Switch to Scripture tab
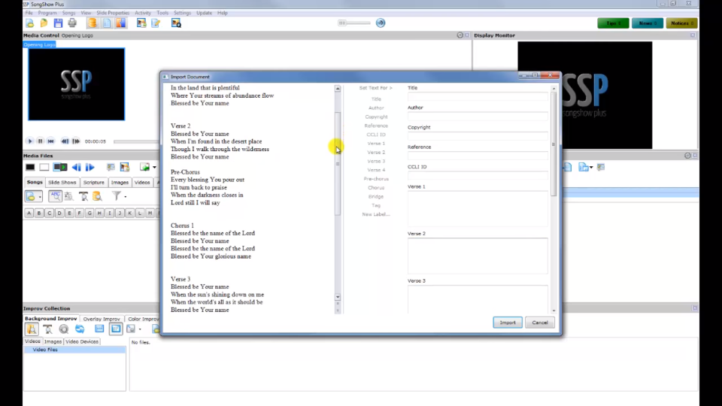This screenshot has height=406, width=722. pyautogui.click(x=93, y=182)
